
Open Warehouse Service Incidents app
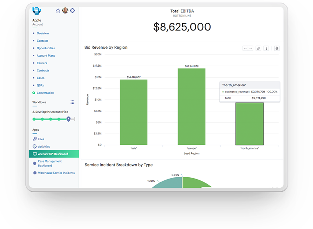pos(56,173)
